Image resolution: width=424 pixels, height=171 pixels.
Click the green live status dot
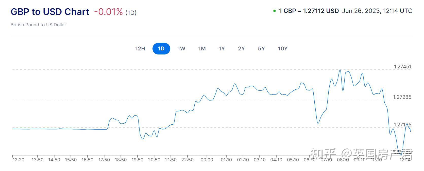(274, 11)
